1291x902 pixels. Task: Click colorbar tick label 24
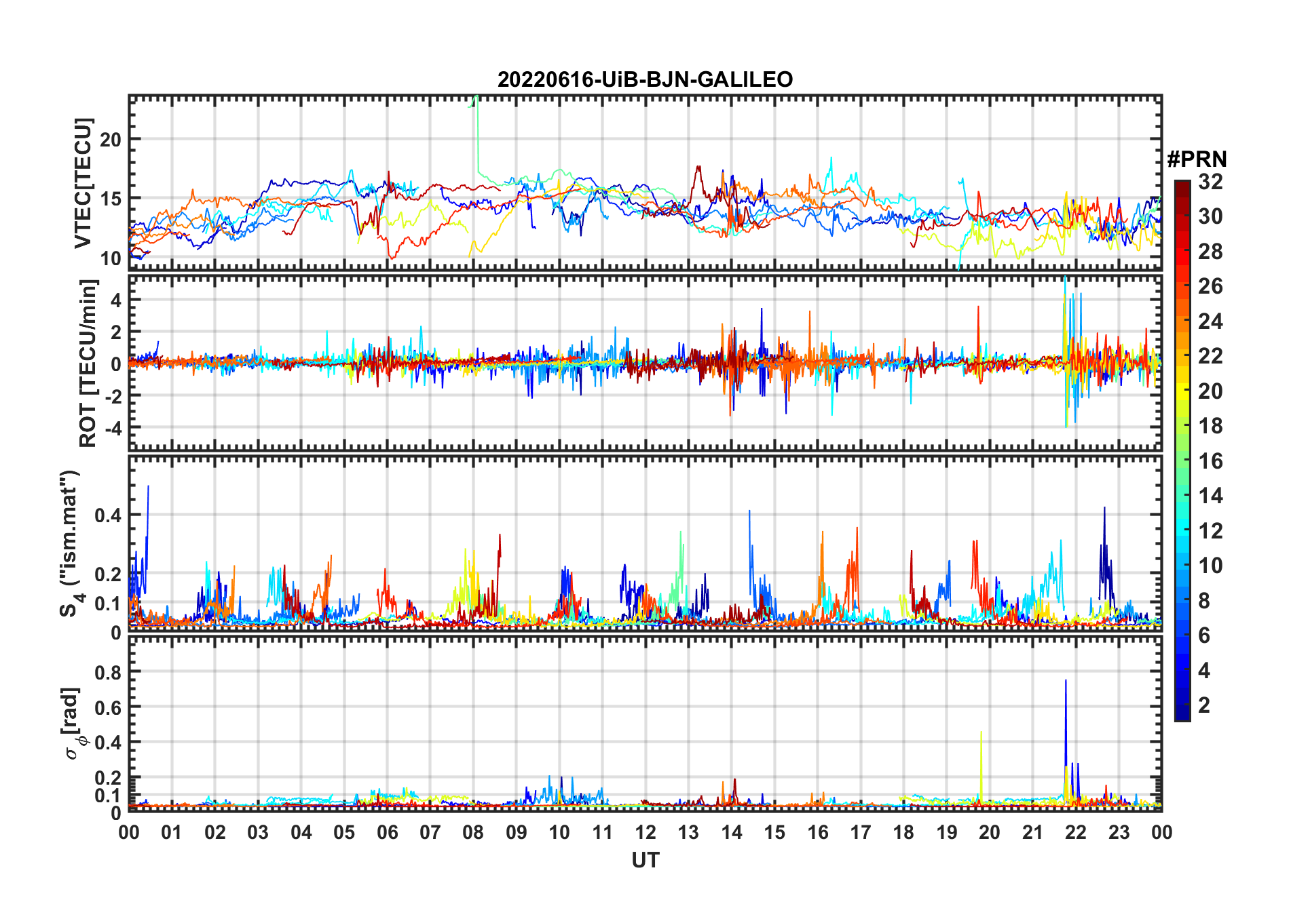[x=1210, y=321]
